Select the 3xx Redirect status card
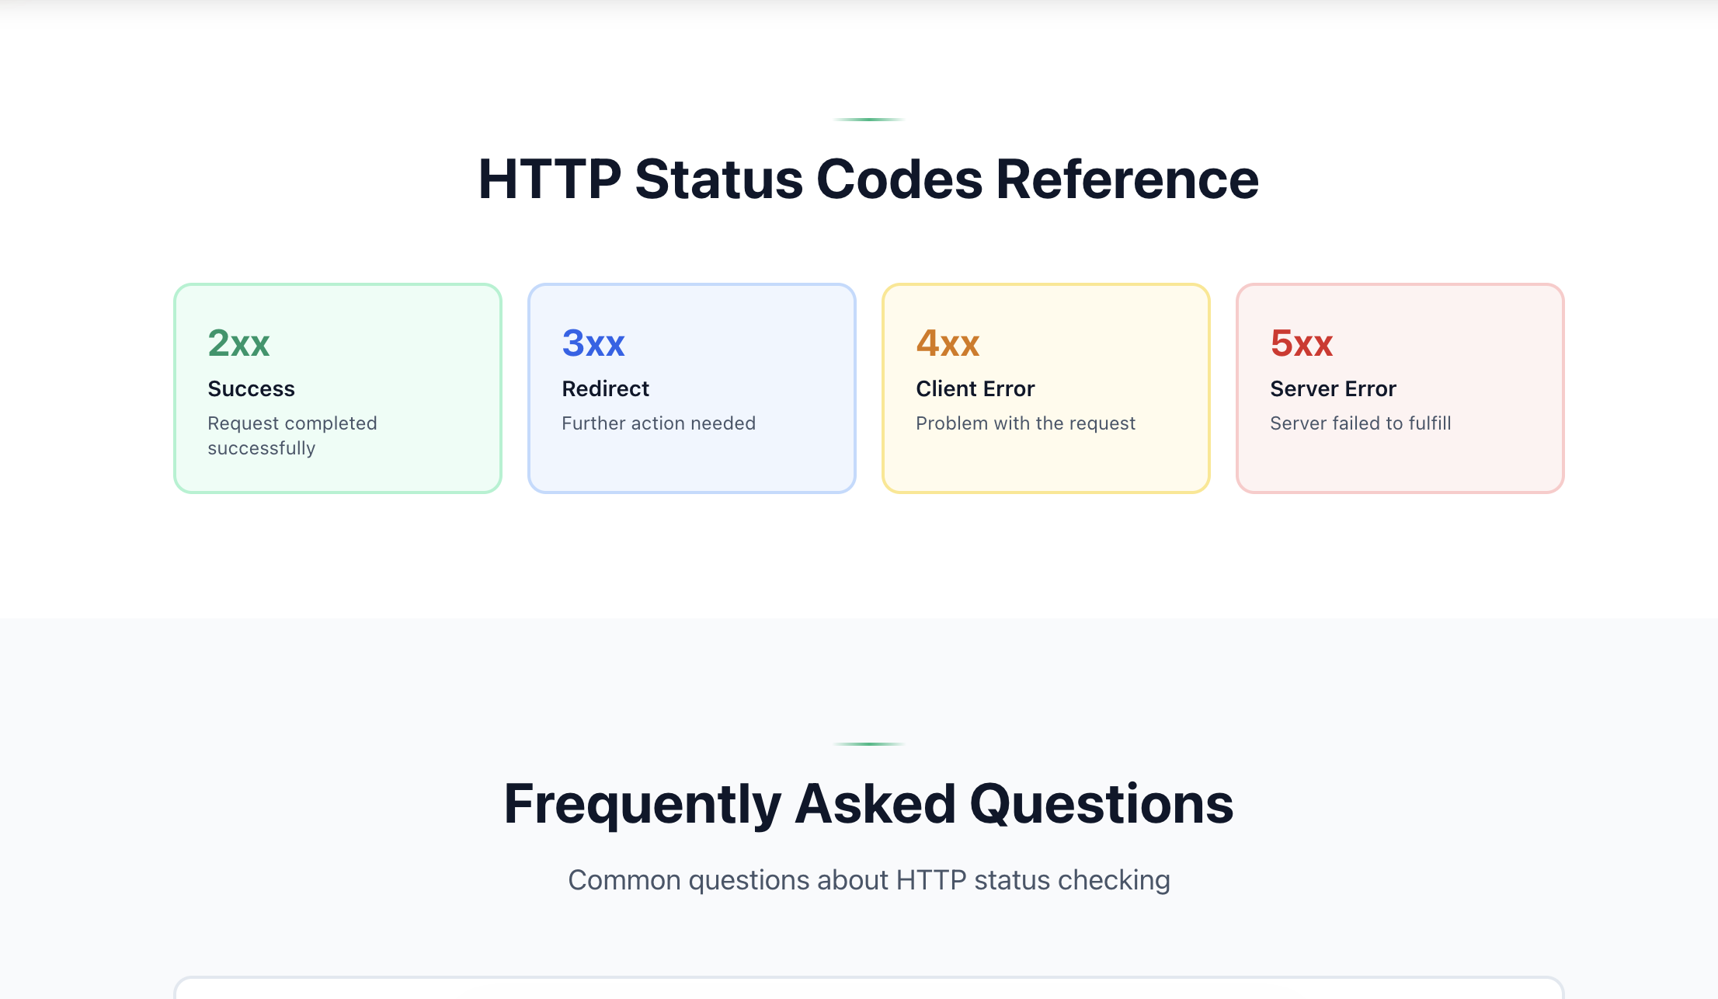The image size is (1718, 999). pyautogui.click(x=691, y=386)
